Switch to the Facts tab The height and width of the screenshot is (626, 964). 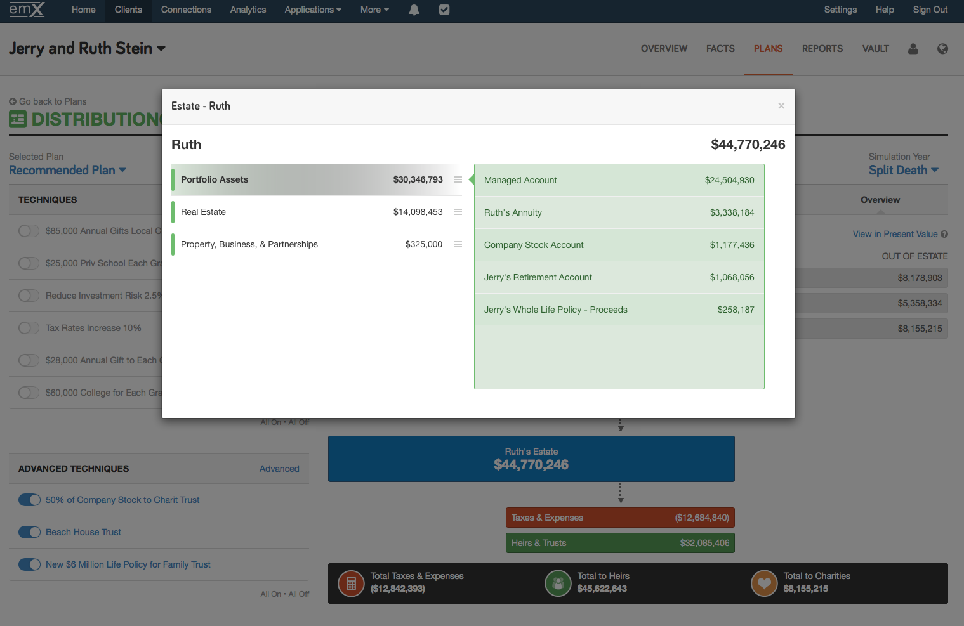tap(720, 49)
